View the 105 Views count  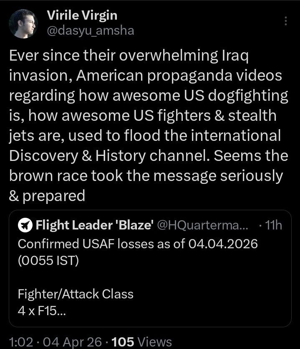[x=142, y=341]
